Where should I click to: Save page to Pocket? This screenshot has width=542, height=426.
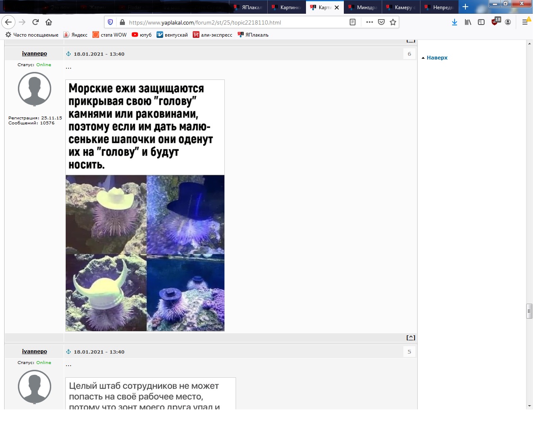(381, 22)
